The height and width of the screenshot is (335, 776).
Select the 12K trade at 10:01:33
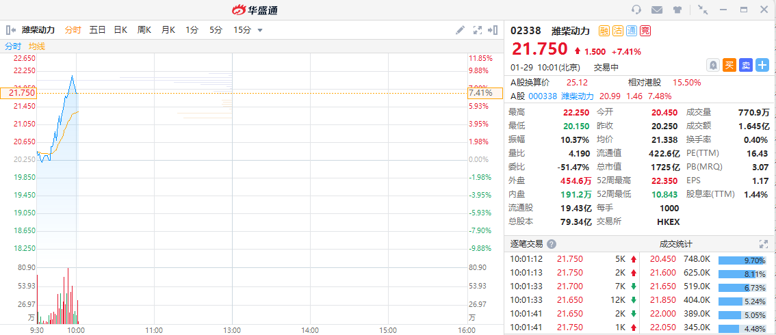(x=573, y=300)
